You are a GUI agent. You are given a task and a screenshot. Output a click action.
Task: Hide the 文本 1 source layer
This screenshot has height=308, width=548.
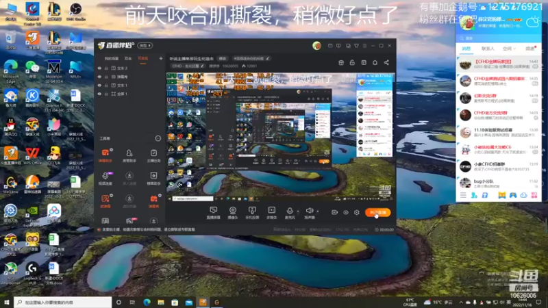coord(99,85)
